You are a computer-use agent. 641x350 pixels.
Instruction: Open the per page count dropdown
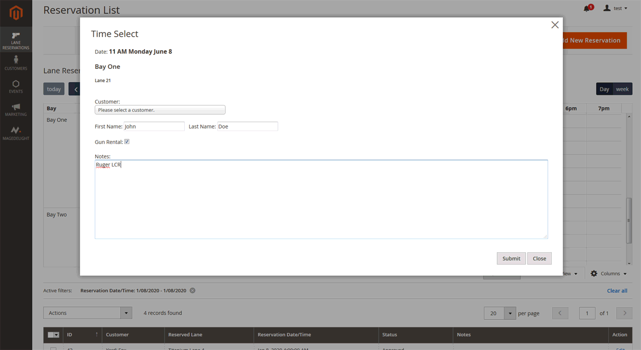(x=510, y=313)
